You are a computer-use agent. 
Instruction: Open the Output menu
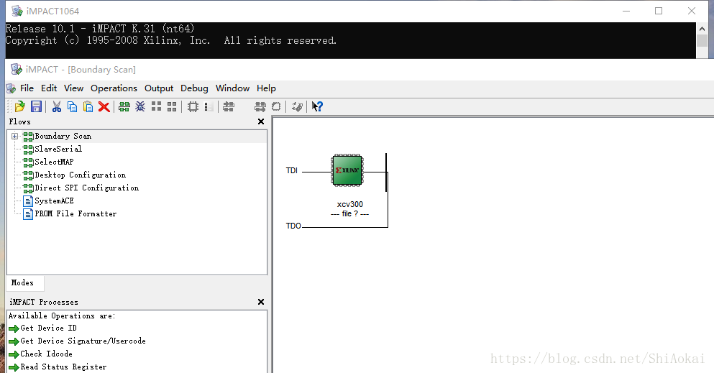pos(159,88)
